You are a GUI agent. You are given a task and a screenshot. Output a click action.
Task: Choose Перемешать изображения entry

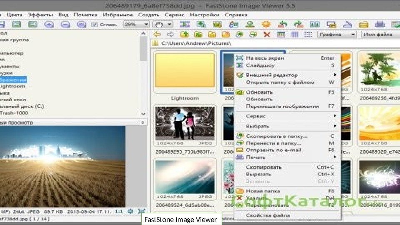(287, 106)
